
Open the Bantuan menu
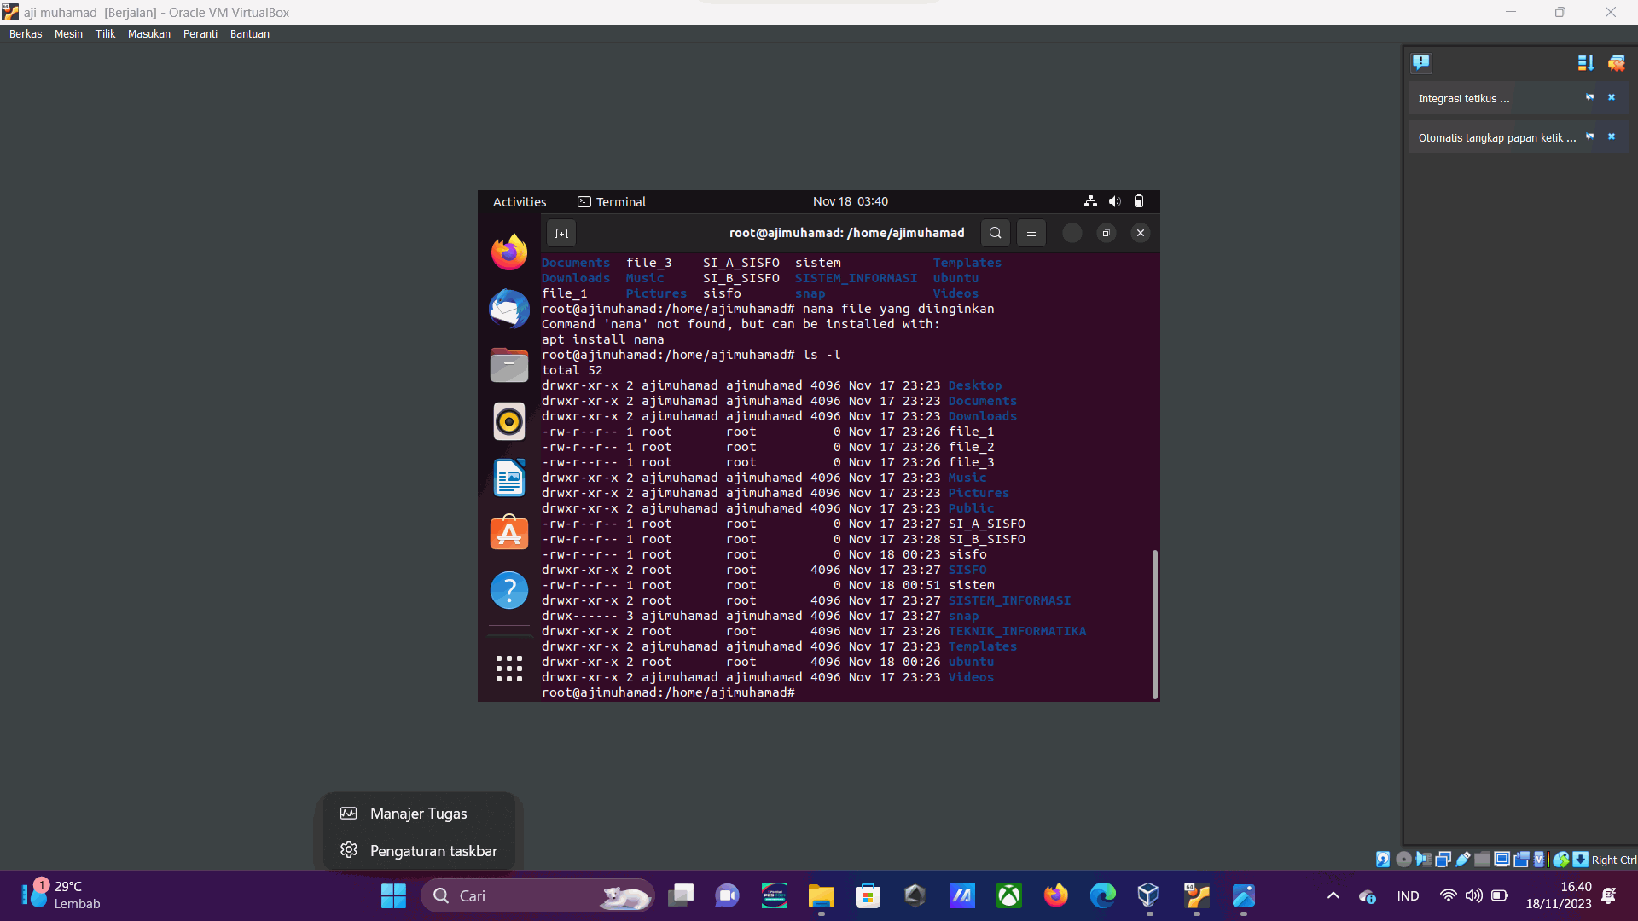[x=250, y=34]
